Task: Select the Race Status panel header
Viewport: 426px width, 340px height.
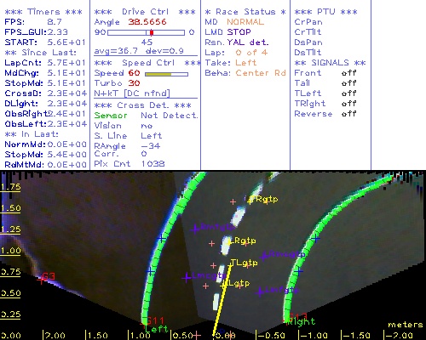Action: coord(245,12)
